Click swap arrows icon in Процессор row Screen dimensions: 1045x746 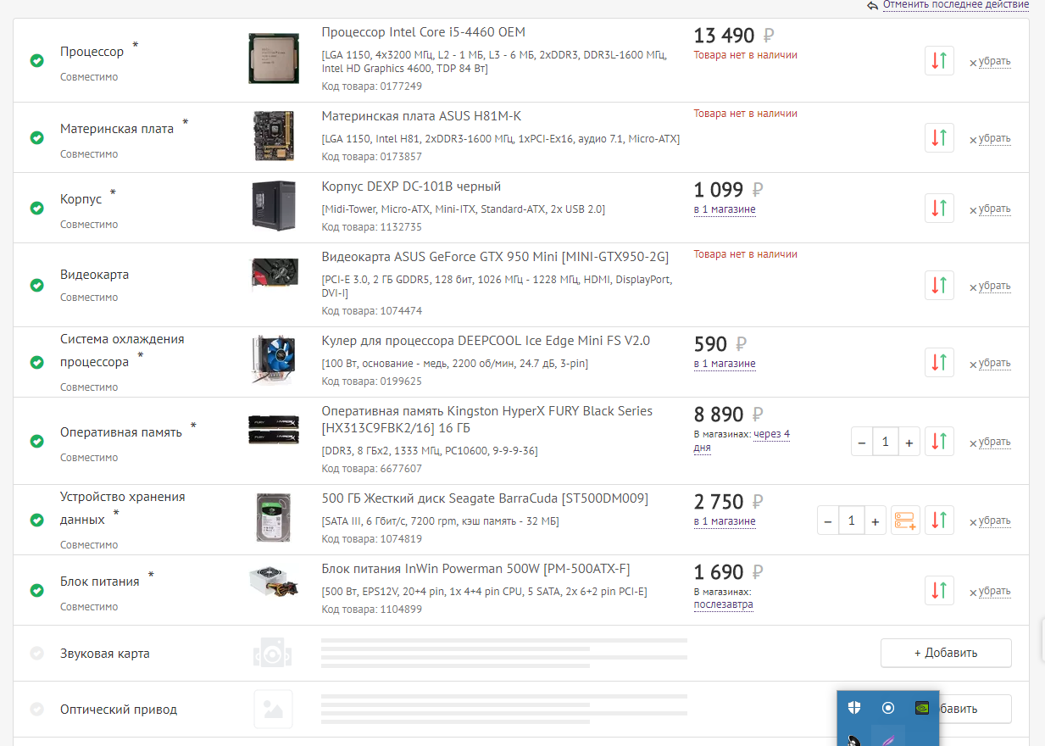click(x=939, y=61)
